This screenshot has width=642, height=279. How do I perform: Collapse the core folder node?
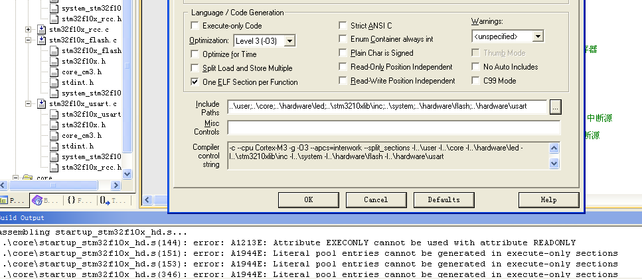click(15, 178)
